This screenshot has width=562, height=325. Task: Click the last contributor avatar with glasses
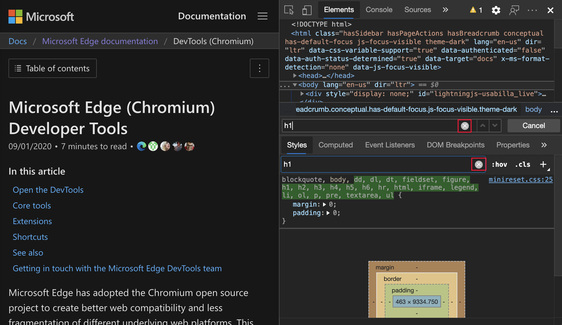189,146
